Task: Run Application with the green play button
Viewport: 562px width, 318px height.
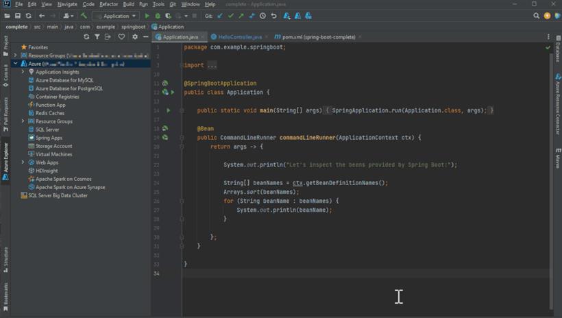Action: click(147, 16)
